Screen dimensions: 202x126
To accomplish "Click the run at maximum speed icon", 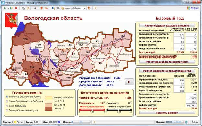I will pyautogui.click(x=46, y=8).
